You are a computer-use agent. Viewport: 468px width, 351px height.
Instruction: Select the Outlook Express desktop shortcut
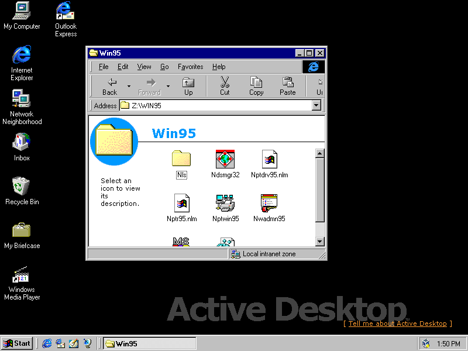click(66, 19)
